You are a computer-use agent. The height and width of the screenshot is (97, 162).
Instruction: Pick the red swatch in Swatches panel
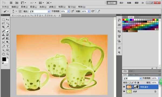point(123,20)
